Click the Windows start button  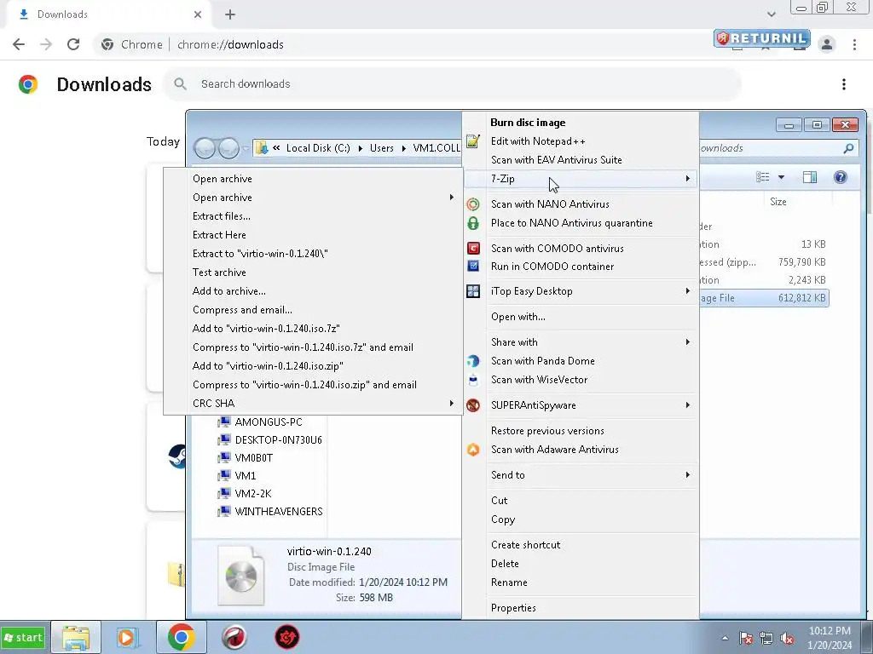click(x=23, y=637)
